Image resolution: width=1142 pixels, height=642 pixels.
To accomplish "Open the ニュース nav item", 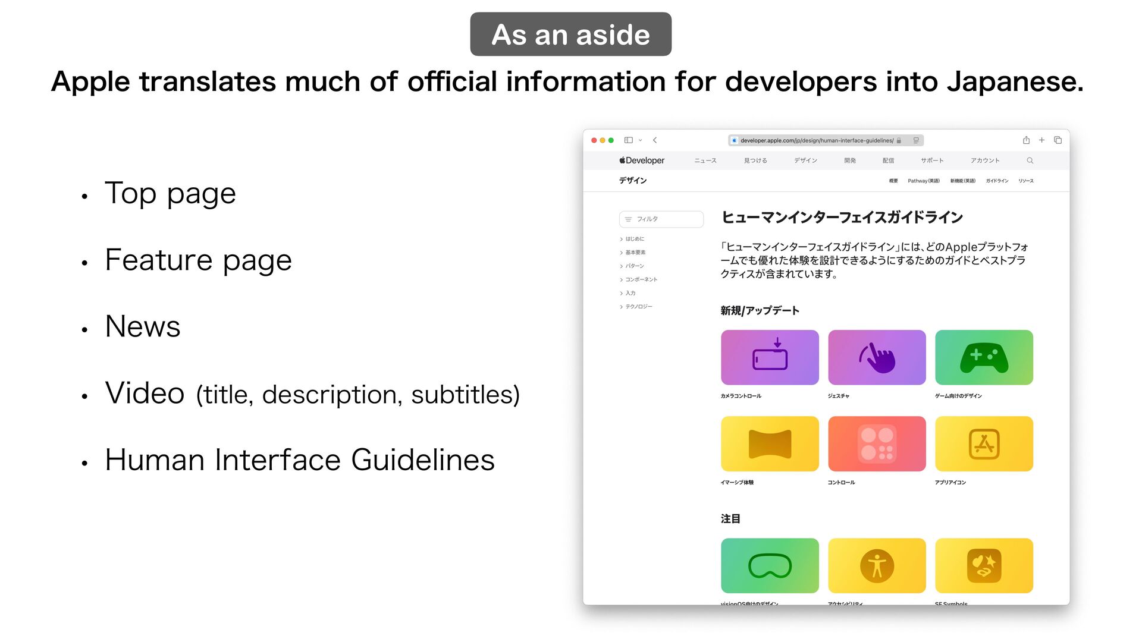I will [705, 160].
